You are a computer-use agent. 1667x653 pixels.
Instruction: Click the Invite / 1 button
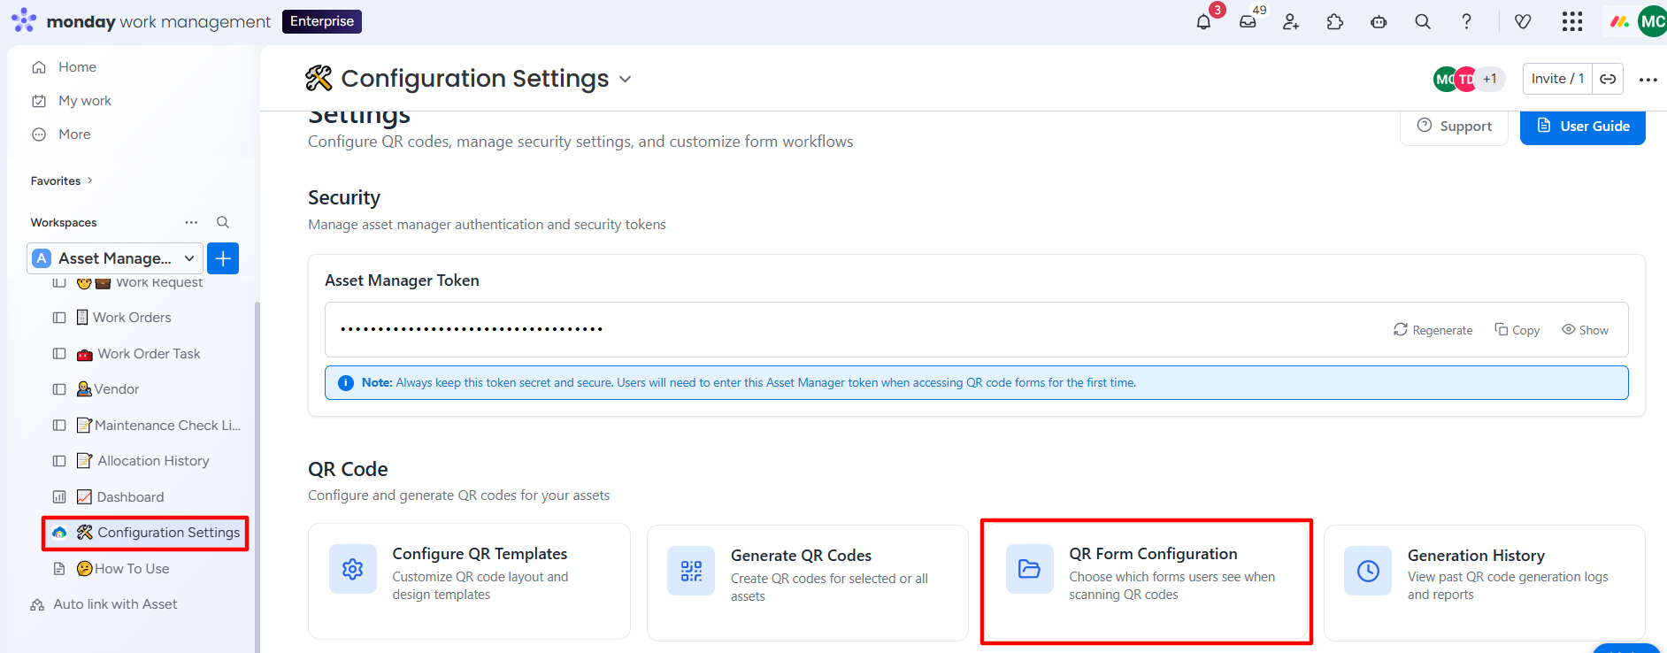tap(1557, 79)
